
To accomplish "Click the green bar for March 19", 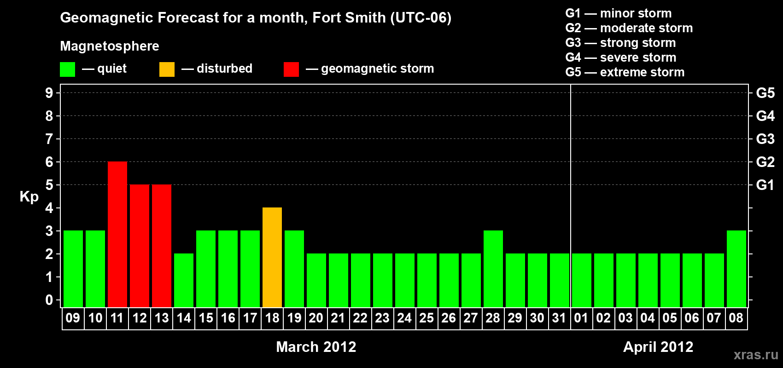I will pyautogui.click(x=294, y=269).
